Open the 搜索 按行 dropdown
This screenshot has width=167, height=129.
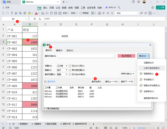[62, 70]
